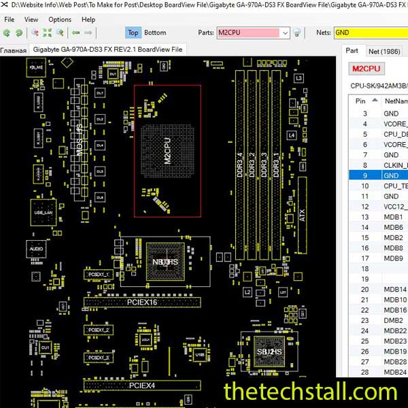Select pin 8 CLKIN row
408x408 pixels.
pyautogui.click(x=379, y=165)
